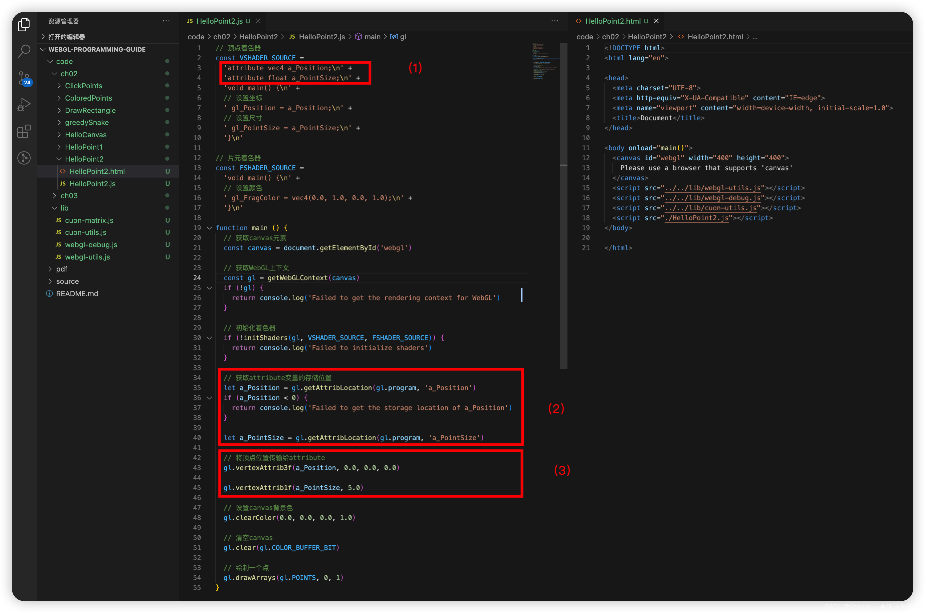Screen dimensions: 925x613
Task: Expand the ch03 folder
Action: 69,196
